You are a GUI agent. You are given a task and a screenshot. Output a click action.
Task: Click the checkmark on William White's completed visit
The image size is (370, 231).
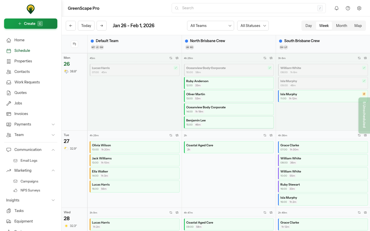364,68
